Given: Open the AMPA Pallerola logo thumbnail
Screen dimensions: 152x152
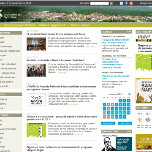Looking at the screenshot, I should 37,100.
